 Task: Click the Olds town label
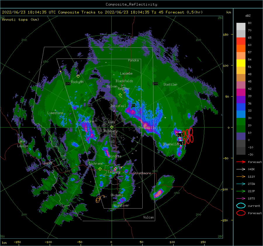[x=111, y=122]
